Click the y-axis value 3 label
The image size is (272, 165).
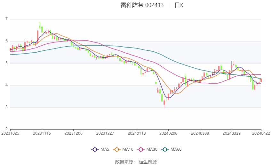click(7, 107)
